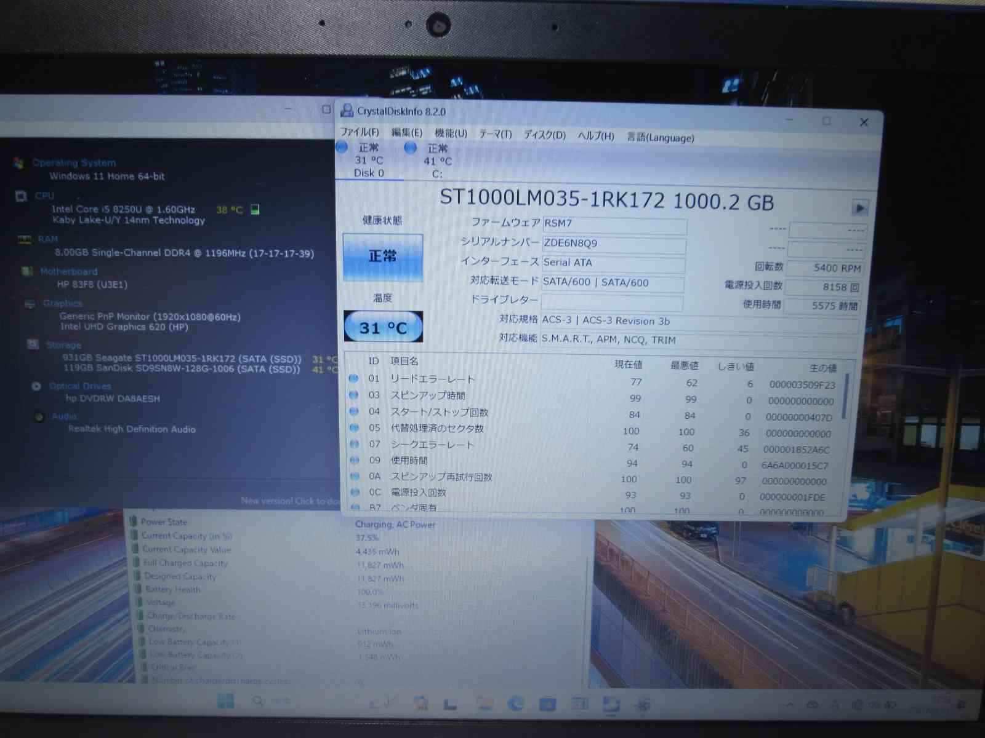
Task: Open the 編集(E) menu
Action: coord(407,133)
